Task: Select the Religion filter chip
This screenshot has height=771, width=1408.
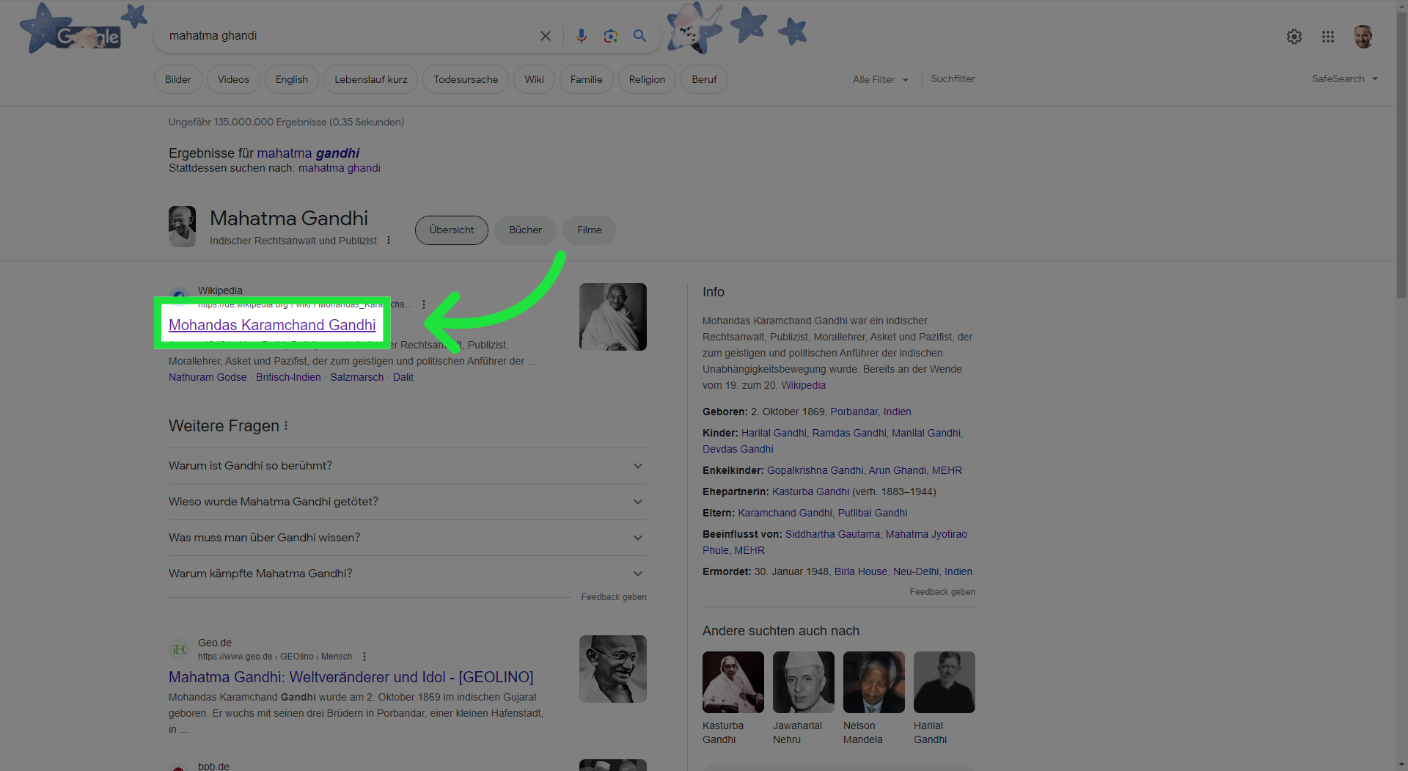Action: coord(647,79)
